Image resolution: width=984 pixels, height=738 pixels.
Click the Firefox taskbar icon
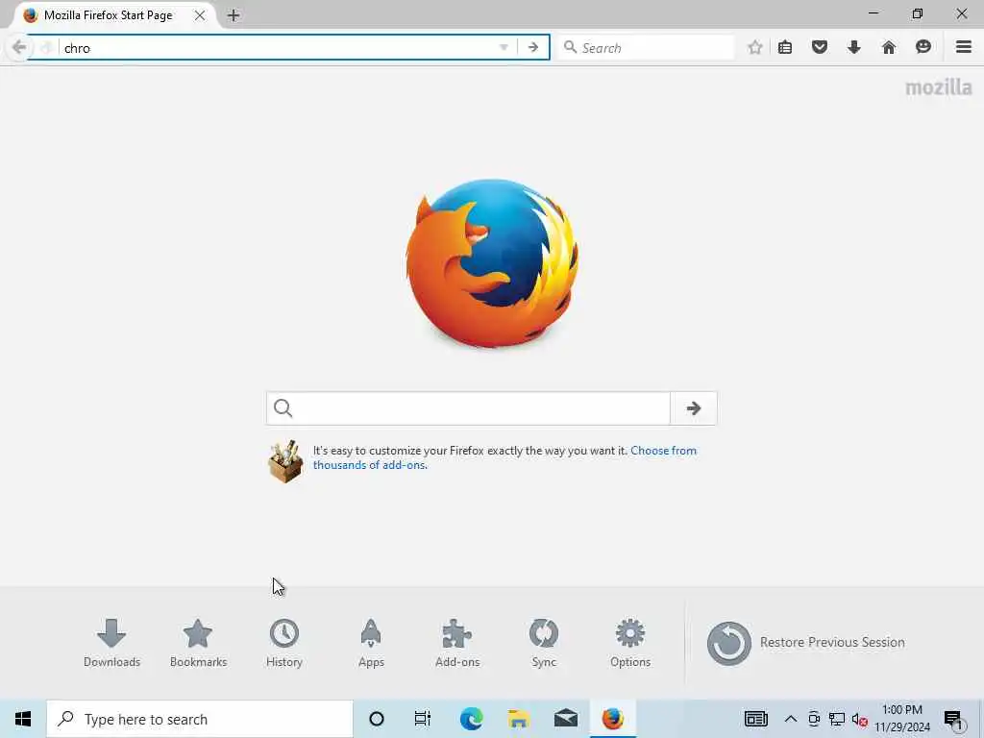tap(612, 719)
